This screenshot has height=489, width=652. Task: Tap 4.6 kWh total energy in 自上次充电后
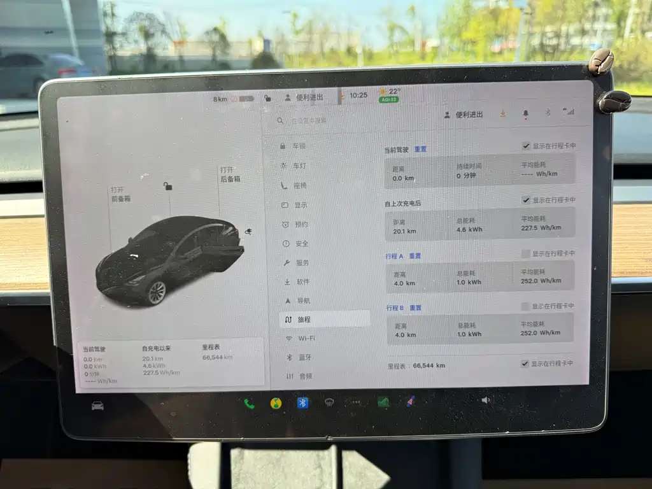[469, 229]
